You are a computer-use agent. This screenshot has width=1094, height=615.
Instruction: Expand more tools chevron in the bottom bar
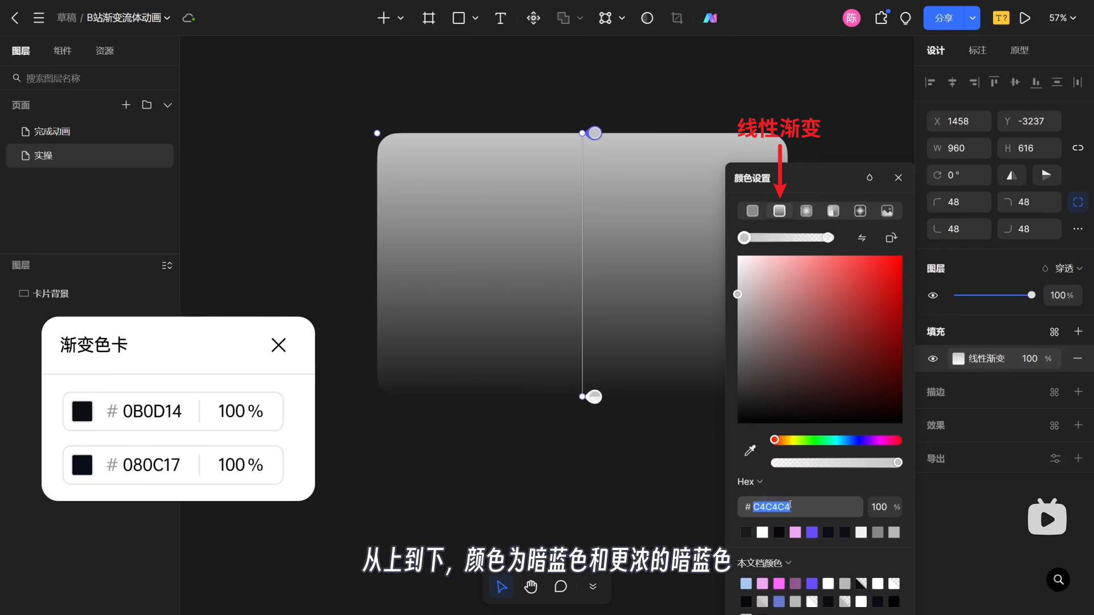(593, 587)
